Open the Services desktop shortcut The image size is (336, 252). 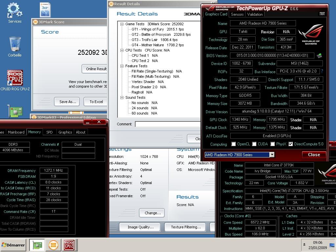click(x=15, y=12)
